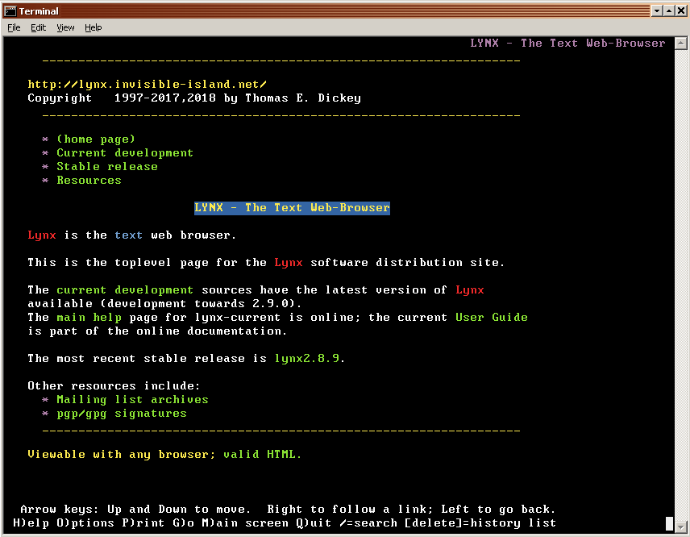The height and width of the screenshot is (537, 690).
Task: Click Q)uit in the bottom status line
Action: click(314, 523)
